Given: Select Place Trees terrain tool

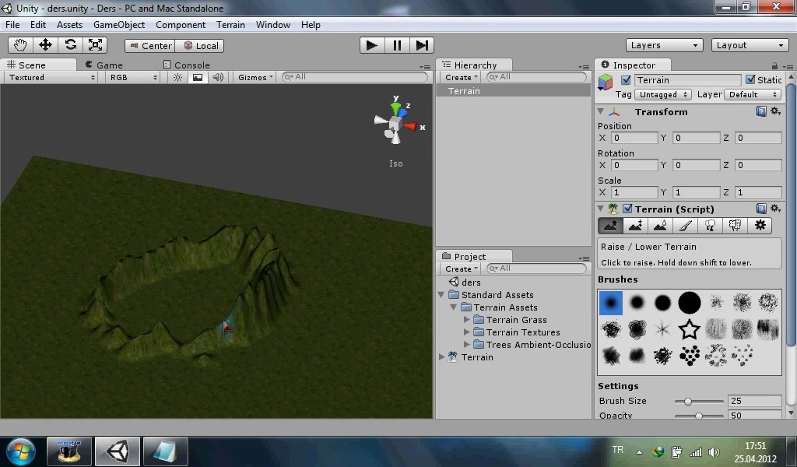Looking at the screenshot, I should 710,226.
